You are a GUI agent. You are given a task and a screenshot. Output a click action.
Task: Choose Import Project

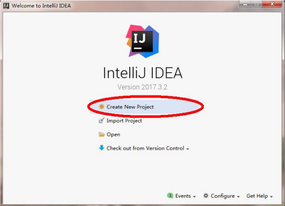(x=124, y=121)
